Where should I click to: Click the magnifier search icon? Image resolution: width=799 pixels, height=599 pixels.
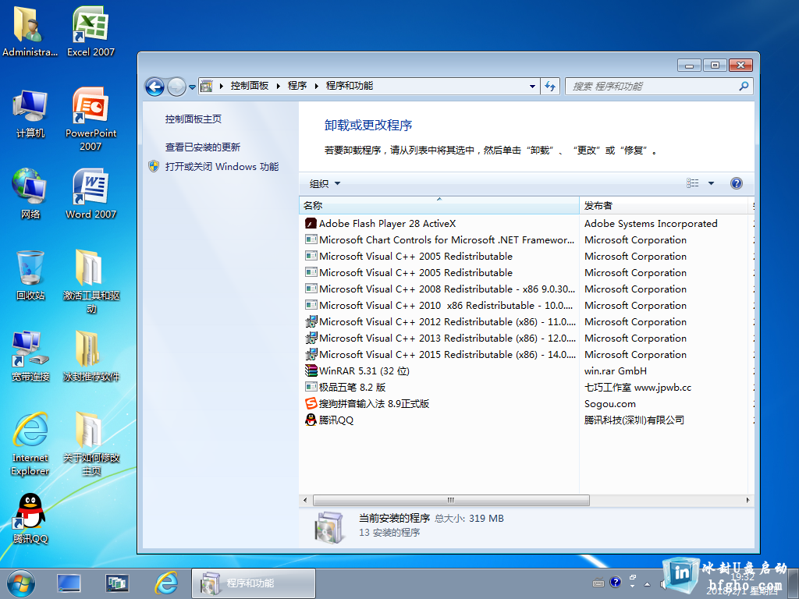[744, 86]
